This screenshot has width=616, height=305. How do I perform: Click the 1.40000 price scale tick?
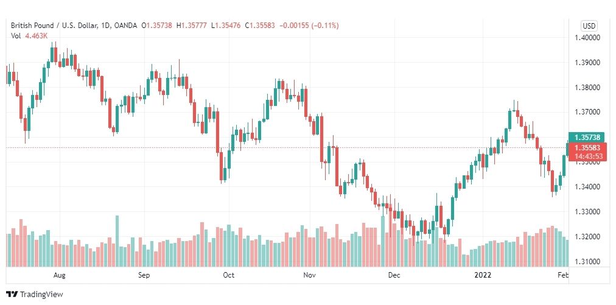point(587,38)
